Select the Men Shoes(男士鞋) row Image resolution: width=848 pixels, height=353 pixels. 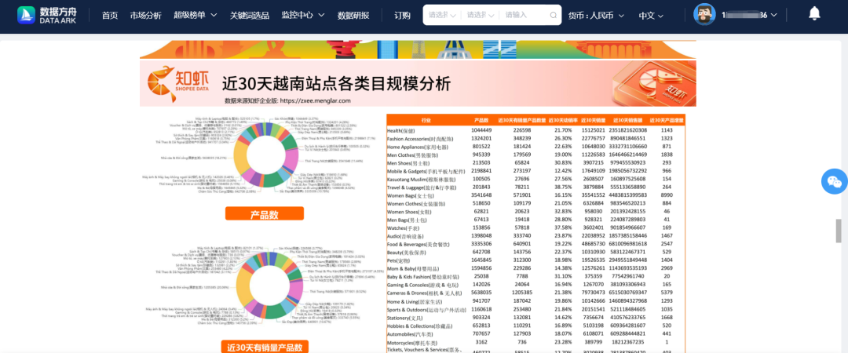click(x=536, y=162)
